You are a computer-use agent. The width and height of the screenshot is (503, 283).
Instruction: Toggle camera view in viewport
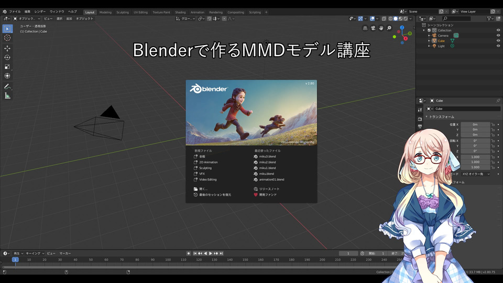373,28
